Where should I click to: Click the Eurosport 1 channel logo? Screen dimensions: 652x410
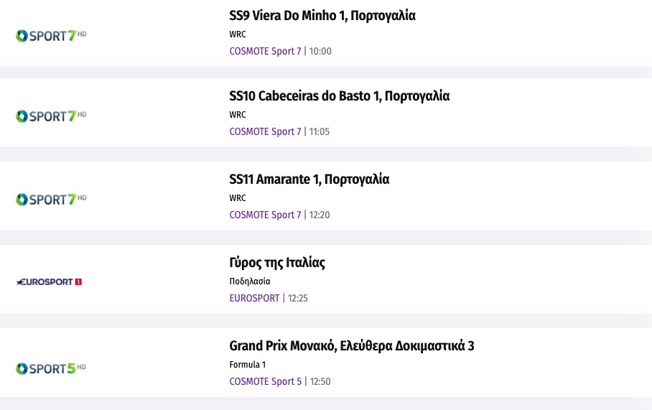point(49,281)
